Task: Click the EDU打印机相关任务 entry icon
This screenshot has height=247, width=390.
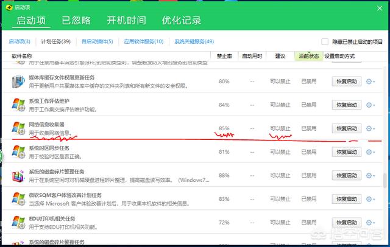Action: click(19, 222)
